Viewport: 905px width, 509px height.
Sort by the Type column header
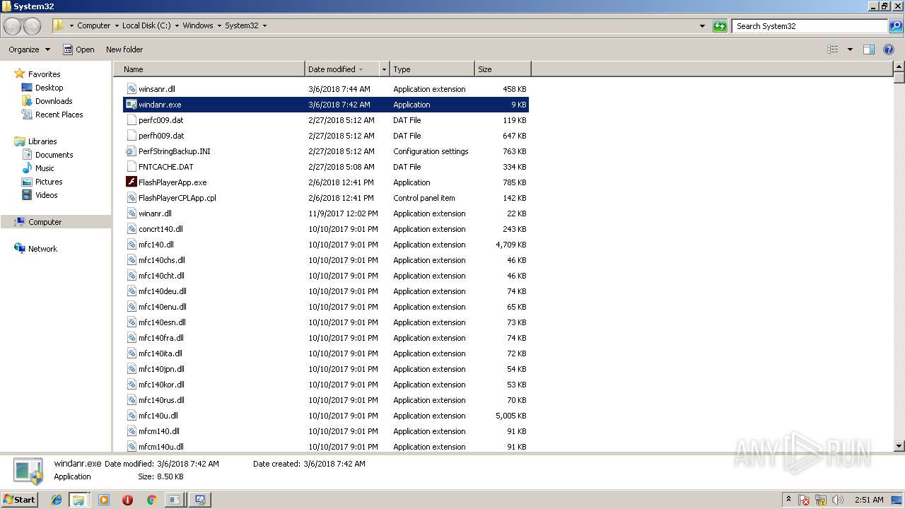432,69
